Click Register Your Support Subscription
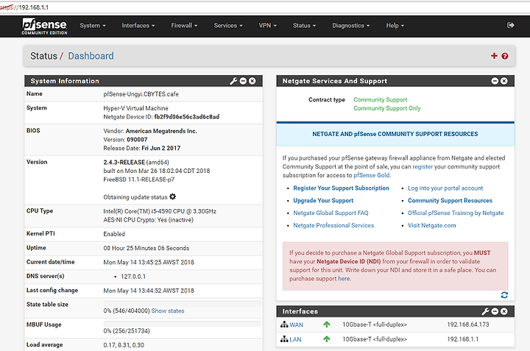The height and width of the screenshot is (351, 530). (341, 188)
